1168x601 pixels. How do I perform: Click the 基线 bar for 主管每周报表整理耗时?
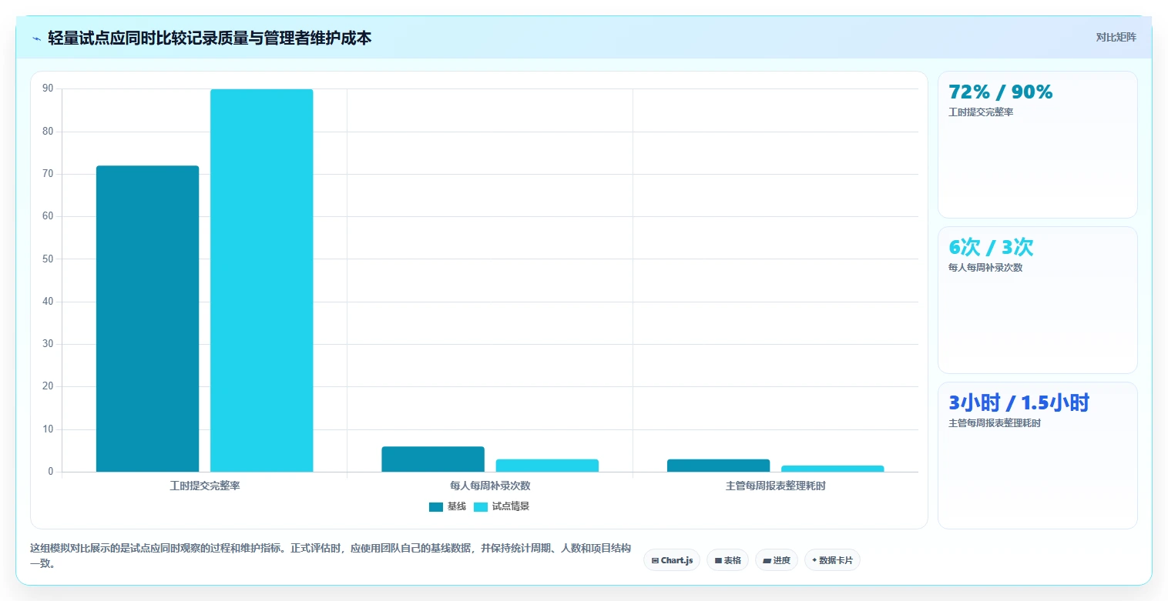pyautogui.click(x=718, y=466)
